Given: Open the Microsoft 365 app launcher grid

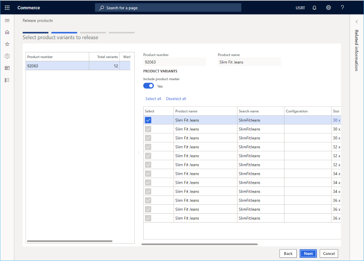Looking at the screenshot, I should click(7, 7).
